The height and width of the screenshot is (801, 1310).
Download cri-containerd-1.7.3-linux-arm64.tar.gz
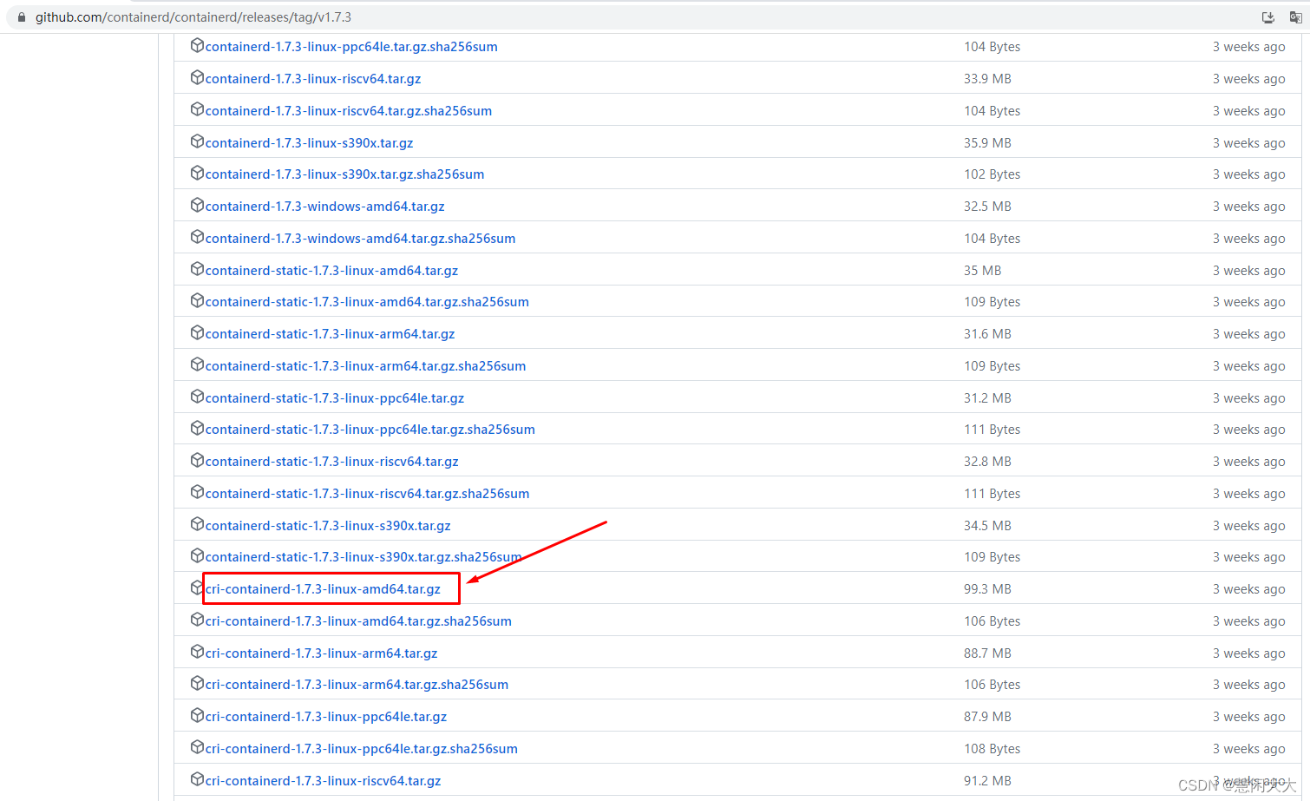pos(321,653)
